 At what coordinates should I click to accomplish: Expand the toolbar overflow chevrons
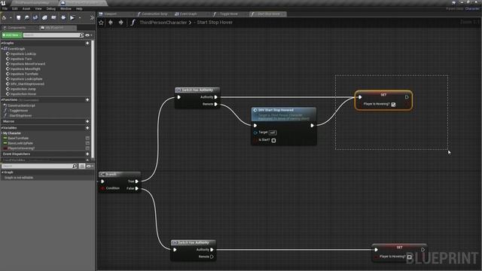click(x=92, y=18)
